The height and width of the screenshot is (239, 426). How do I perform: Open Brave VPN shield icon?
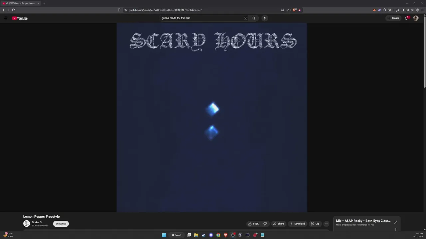tap(417, 10)
